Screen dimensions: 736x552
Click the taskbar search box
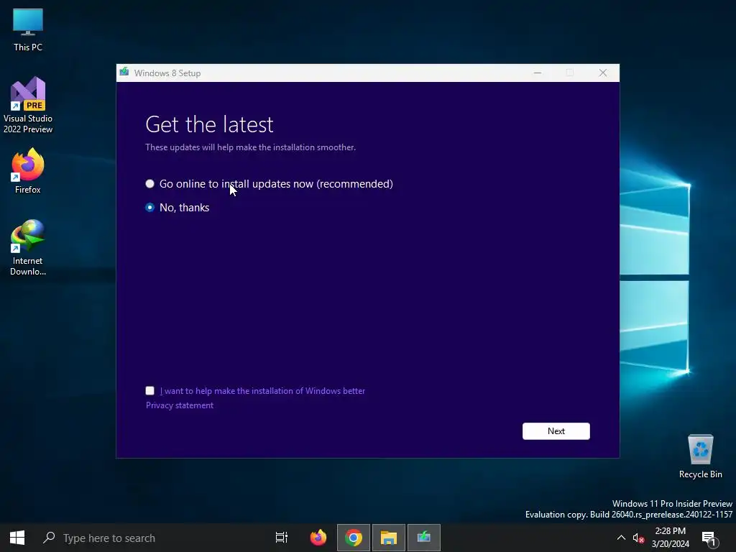click(151, 538)
